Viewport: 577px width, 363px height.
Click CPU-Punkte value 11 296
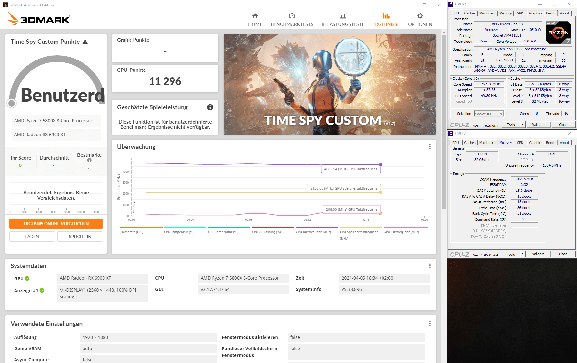tap(165, 81)
